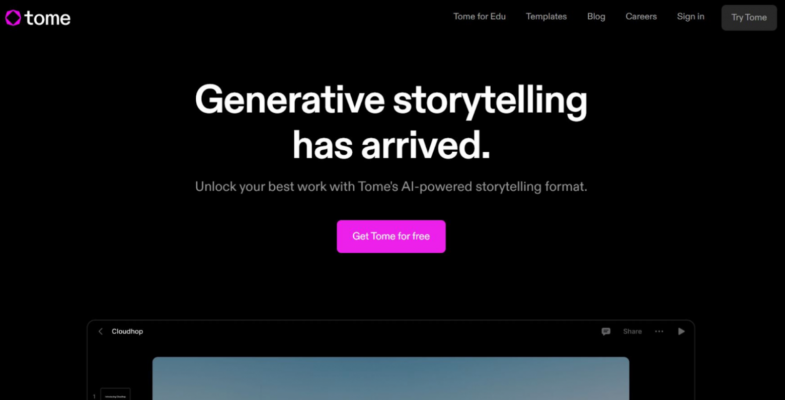This screenshot has height=400, width=785.
Task: Click Share in the Cloudhop toolbar
Action: tap(632, 331)
